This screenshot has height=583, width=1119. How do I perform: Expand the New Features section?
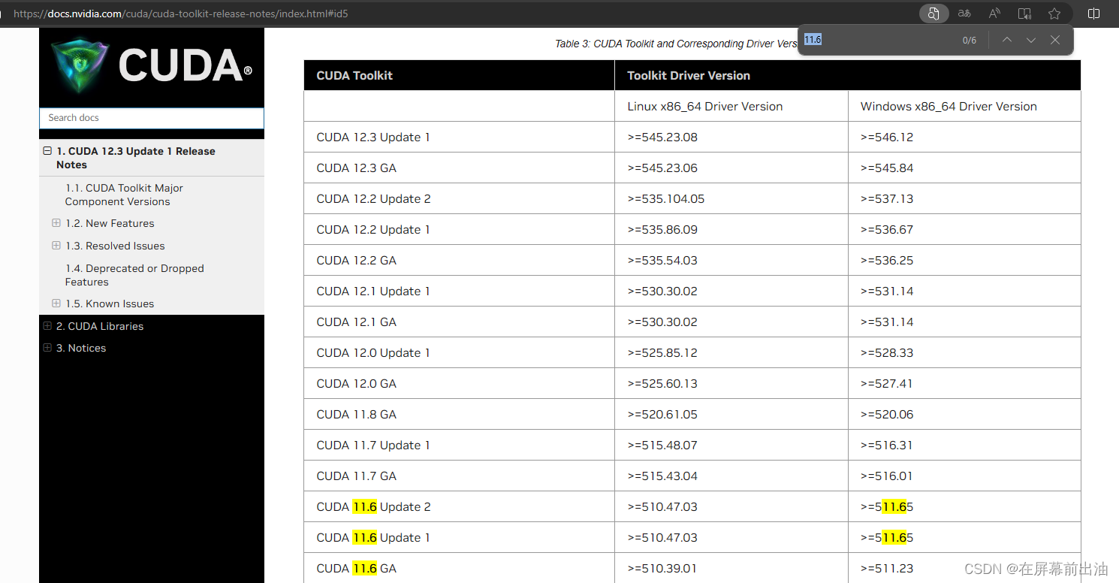pyautogui.click(x=56, y=223)
